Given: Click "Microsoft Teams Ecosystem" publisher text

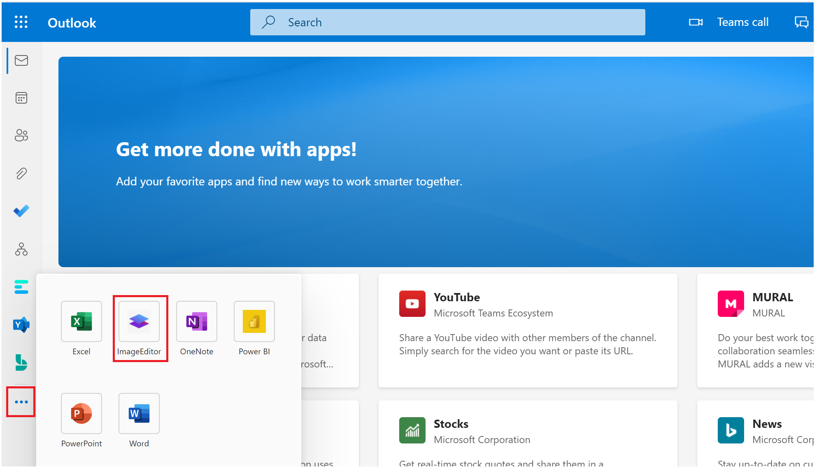Looking at the screenshot, I should click(x=493, y=313).
